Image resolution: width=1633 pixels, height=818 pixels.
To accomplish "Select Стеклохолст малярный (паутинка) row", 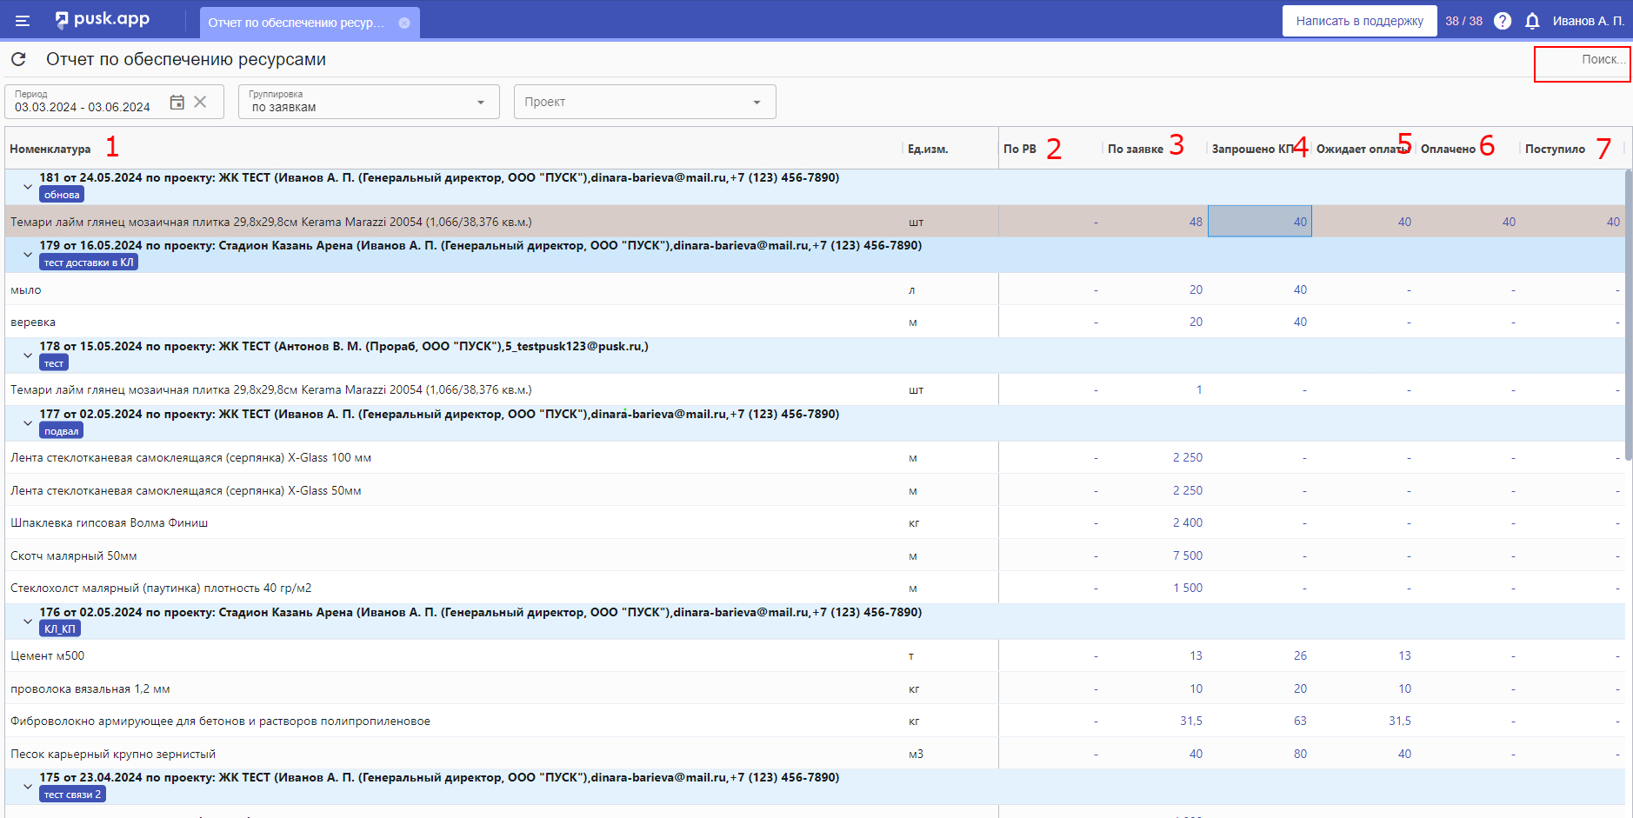I will point(815,588).
